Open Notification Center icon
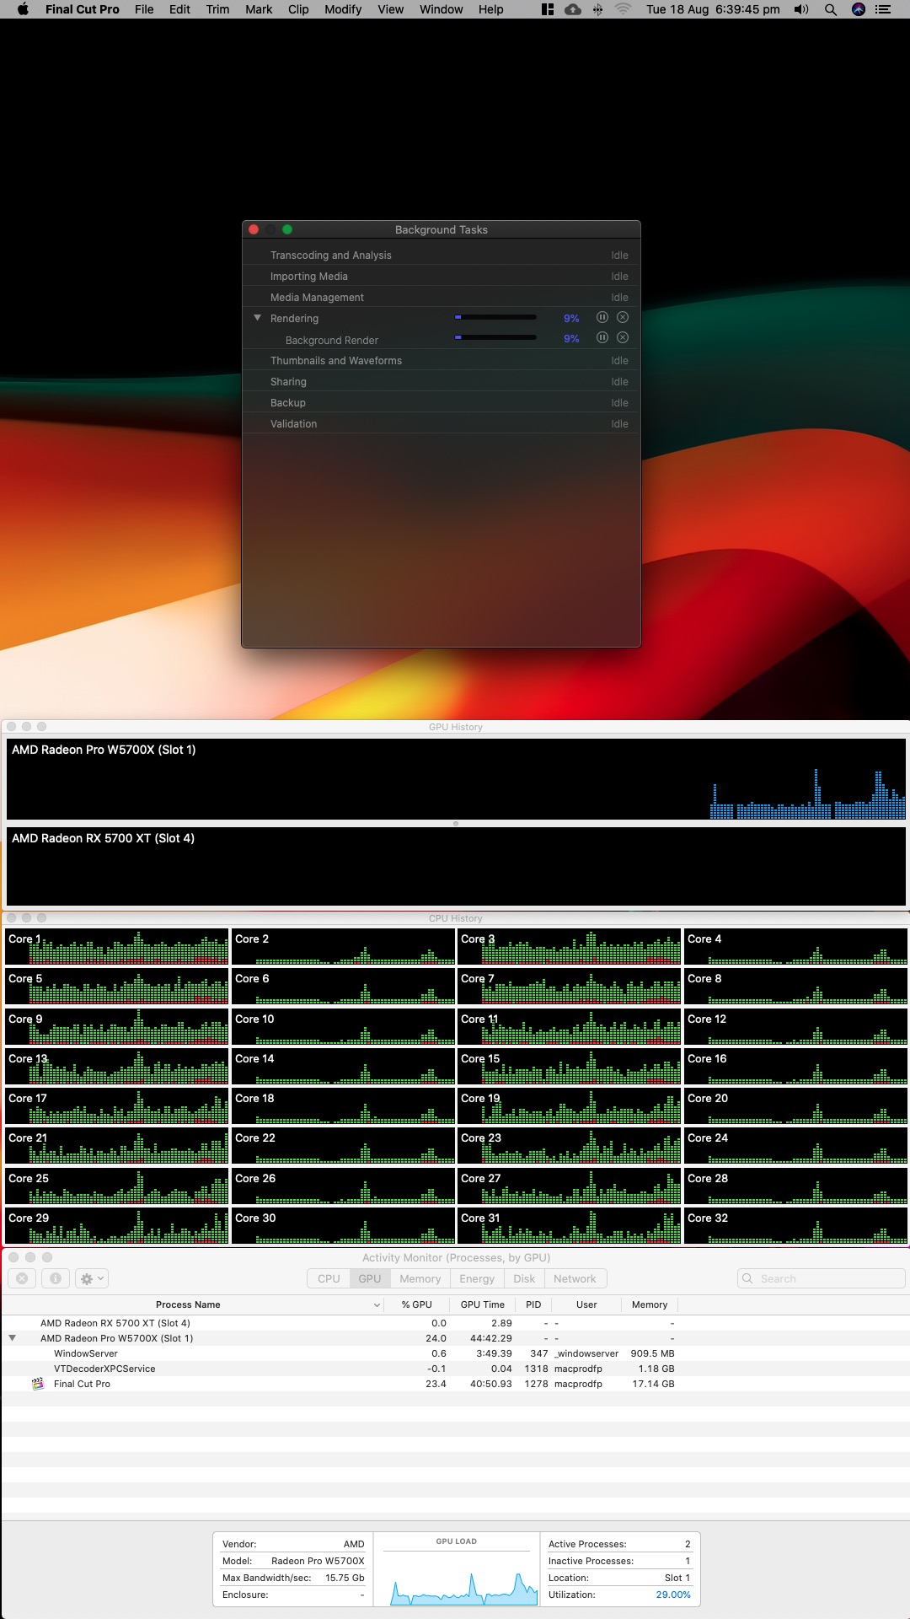Image resolution: width=910 pixels, height=1619 pixels. point(883,9)
